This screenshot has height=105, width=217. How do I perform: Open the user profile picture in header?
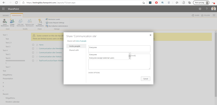[x=213, y=9]
